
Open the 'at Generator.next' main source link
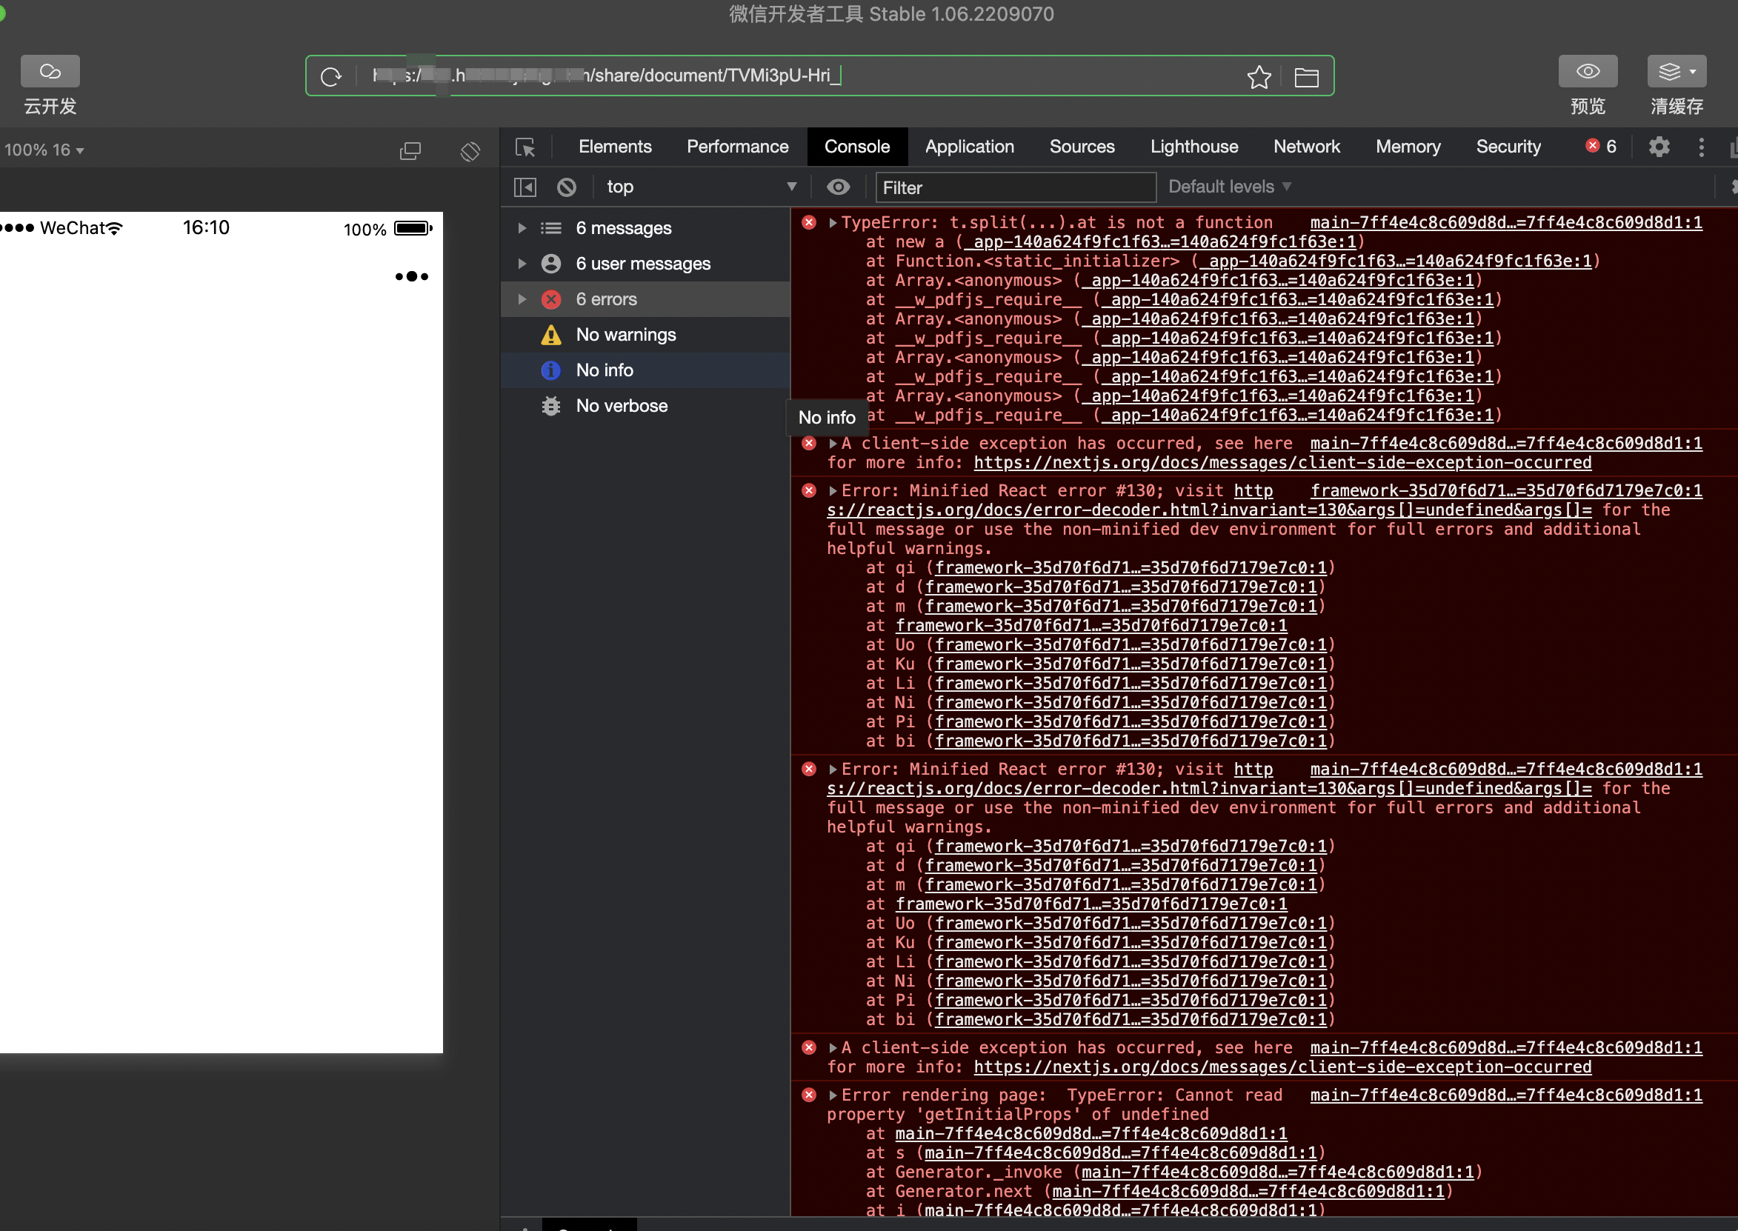[1248, 1192]
